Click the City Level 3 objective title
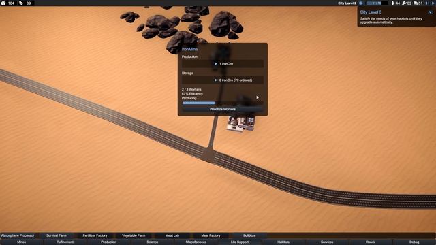Screen dimensions: 436x245 click(371, 12)
